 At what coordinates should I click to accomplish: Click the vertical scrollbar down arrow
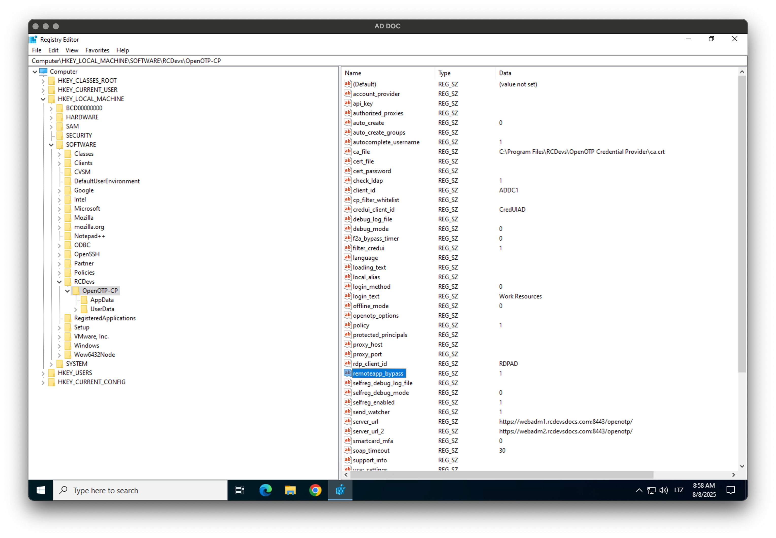click(742, 466)
